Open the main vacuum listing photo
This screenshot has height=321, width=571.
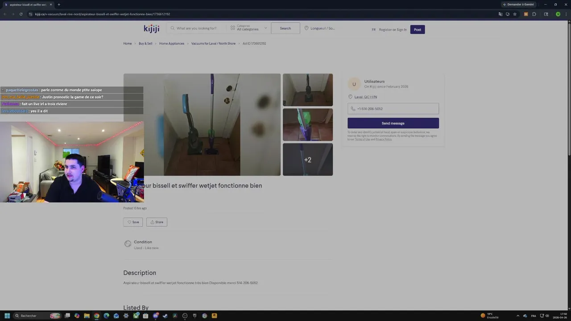(202, 124)
